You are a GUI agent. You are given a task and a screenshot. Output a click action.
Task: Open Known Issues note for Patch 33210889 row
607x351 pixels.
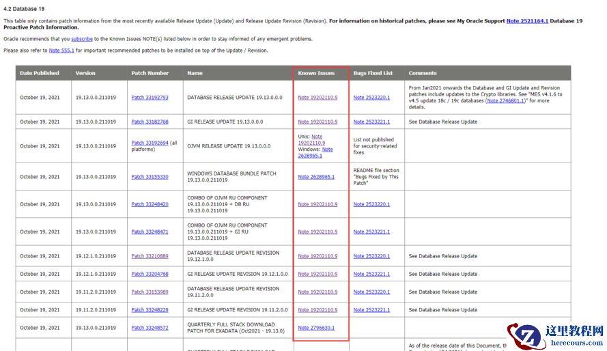(317, 256)
